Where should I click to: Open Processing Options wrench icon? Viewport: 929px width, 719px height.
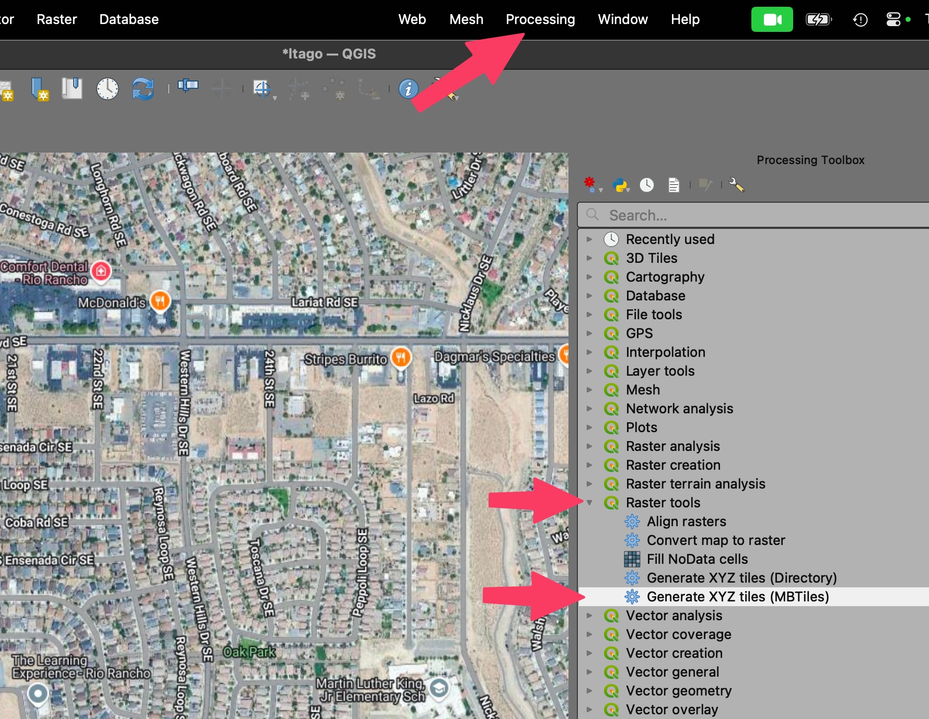pyautogui.click(x=737, y=185)
